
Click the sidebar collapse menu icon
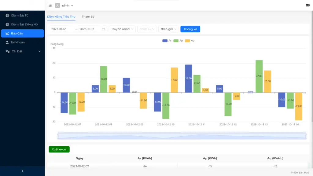50,5
